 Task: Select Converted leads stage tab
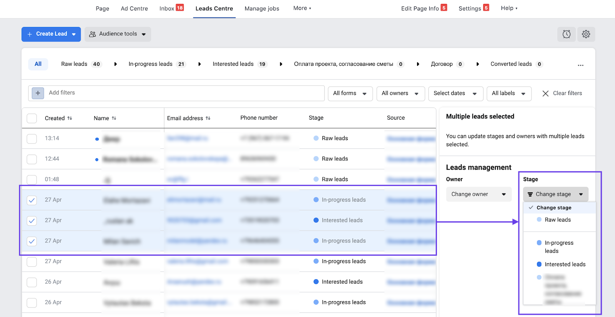point(517,64)
